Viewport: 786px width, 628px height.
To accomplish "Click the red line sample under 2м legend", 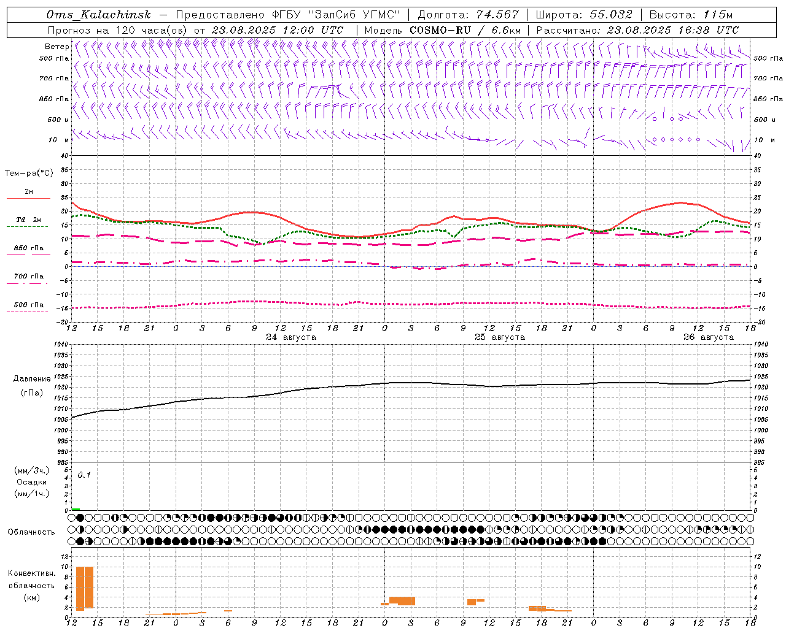I will (x=29, y=198).
